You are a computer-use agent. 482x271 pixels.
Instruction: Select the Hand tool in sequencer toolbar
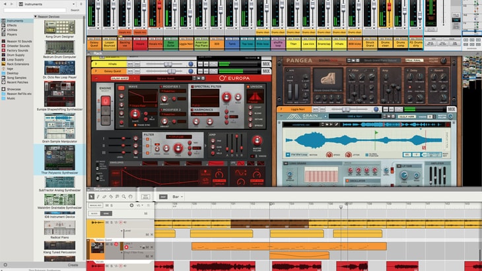point(130,196)
